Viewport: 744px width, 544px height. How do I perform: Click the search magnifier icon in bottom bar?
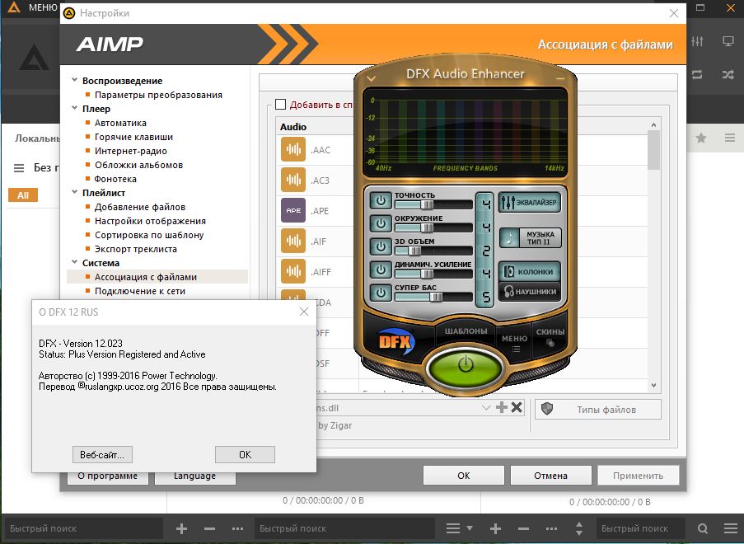tap(703, 528)
